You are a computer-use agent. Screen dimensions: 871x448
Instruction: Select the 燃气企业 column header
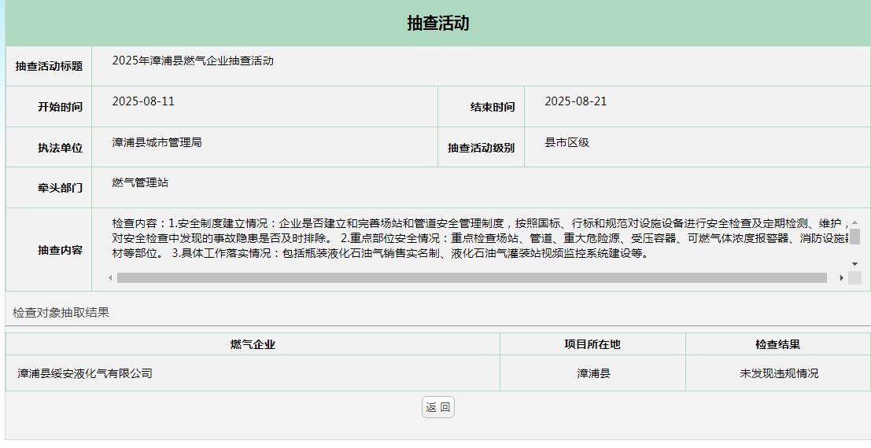coord(253,344)
